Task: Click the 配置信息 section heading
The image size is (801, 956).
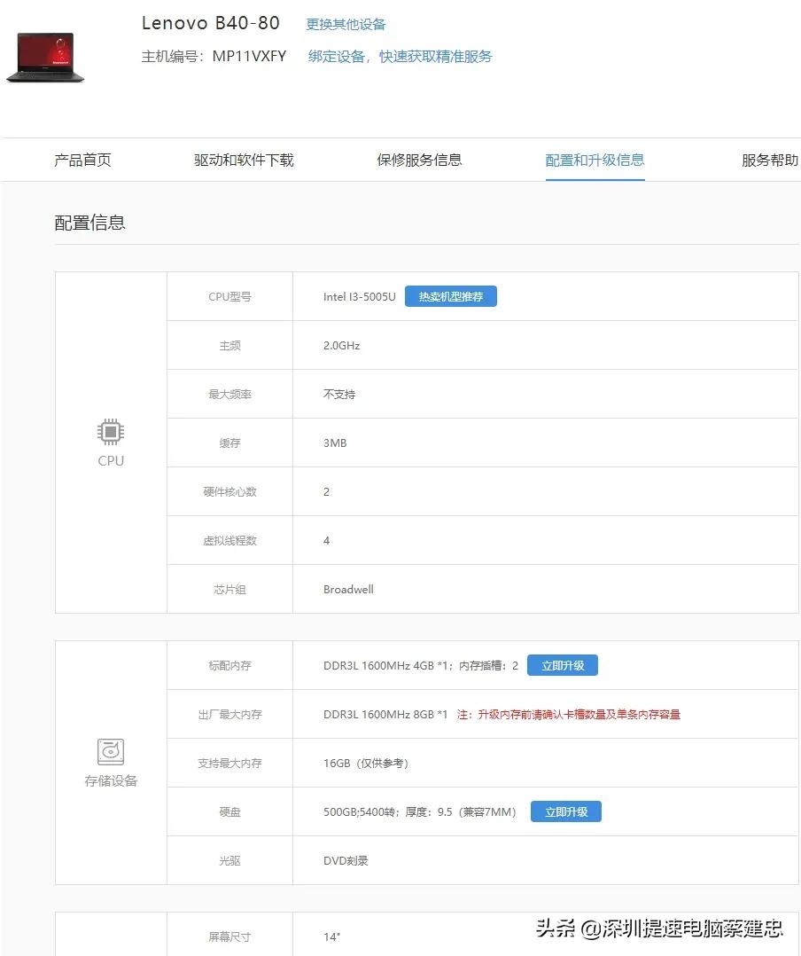Action: coord(89,223)
